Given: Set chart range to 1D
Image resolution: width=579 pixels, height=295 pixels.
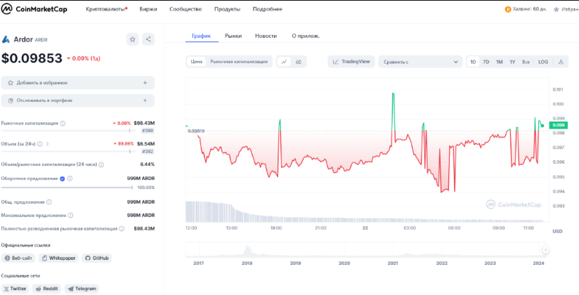Looking at the screenshot, I should (473, 62).
